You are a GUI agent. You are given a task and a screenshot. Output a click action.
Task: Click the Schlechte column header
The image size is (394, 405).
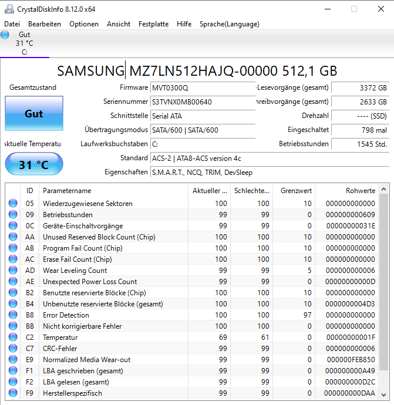coord(252,191)
